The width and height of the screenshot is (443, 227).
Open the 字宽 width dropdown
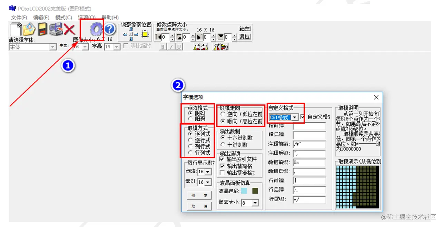[x=86, y=47]
